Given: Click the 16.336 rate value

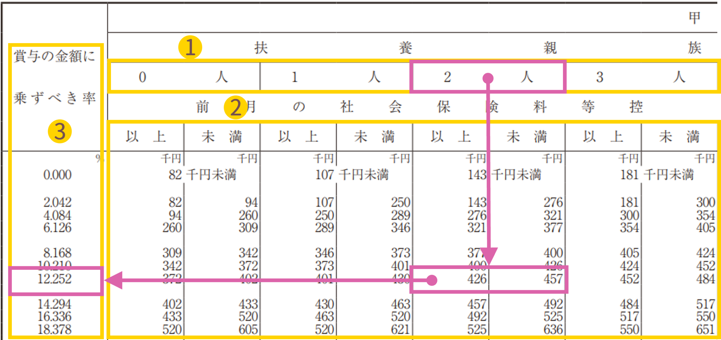Looking at the screenshot, I should (x=55, y=317).
